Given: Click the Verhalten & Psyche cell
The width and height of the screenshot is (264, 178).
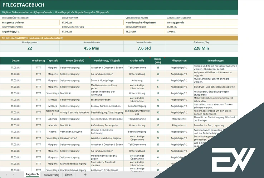Looking at the screenshot, I should [75, 132].
